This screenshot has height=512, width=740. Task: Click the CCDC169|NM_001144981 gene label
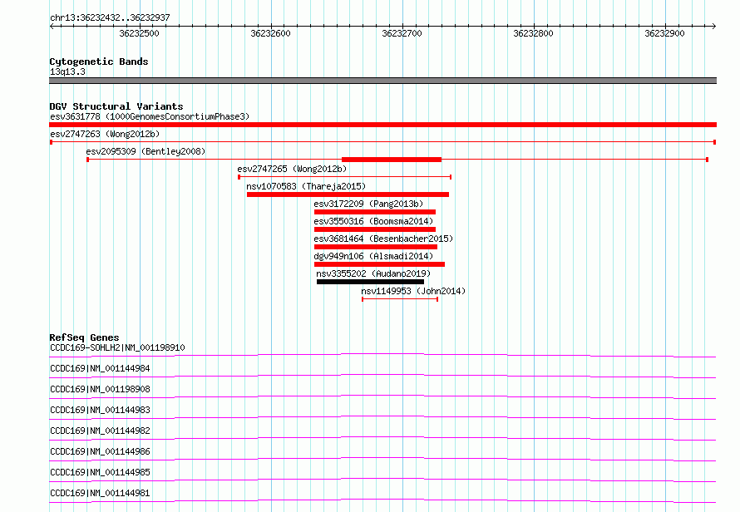100,493
